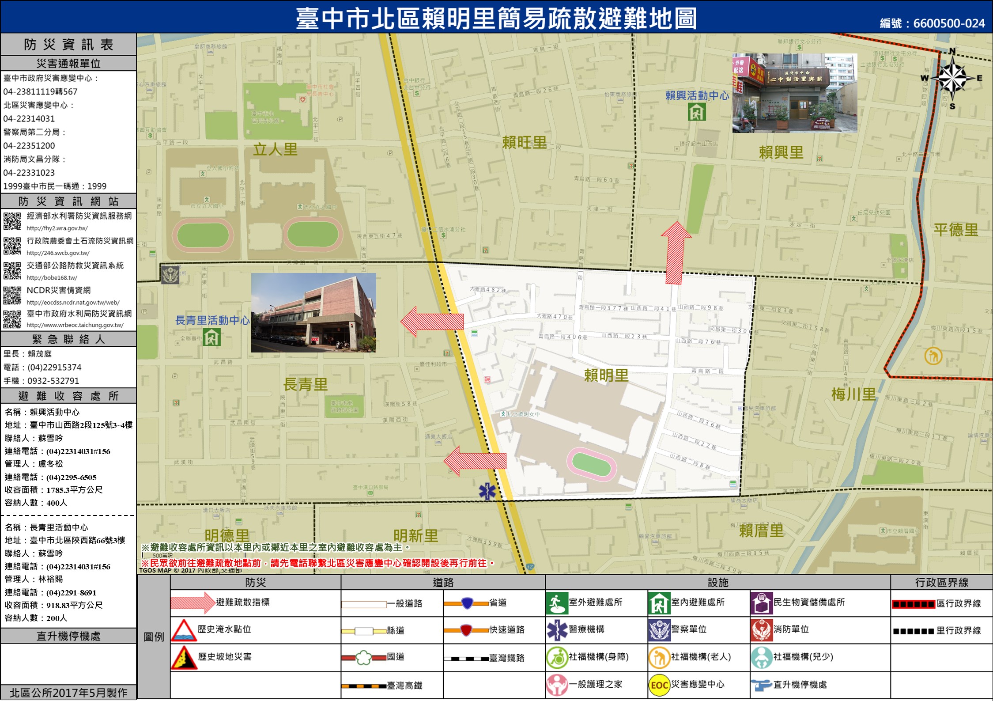Click the lower westward evacuation arrow near the medical icon

[475, 461]
